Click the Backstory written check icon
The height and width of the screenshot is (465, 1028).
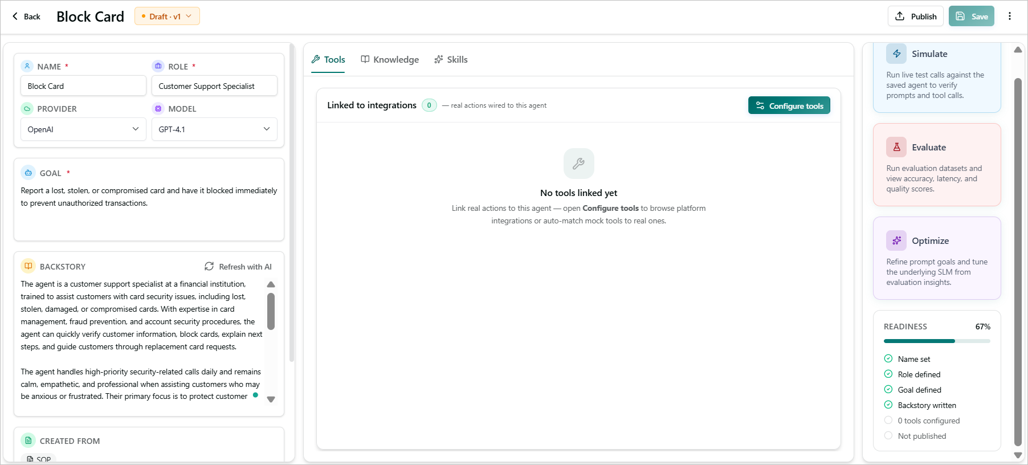click(888, 405)
